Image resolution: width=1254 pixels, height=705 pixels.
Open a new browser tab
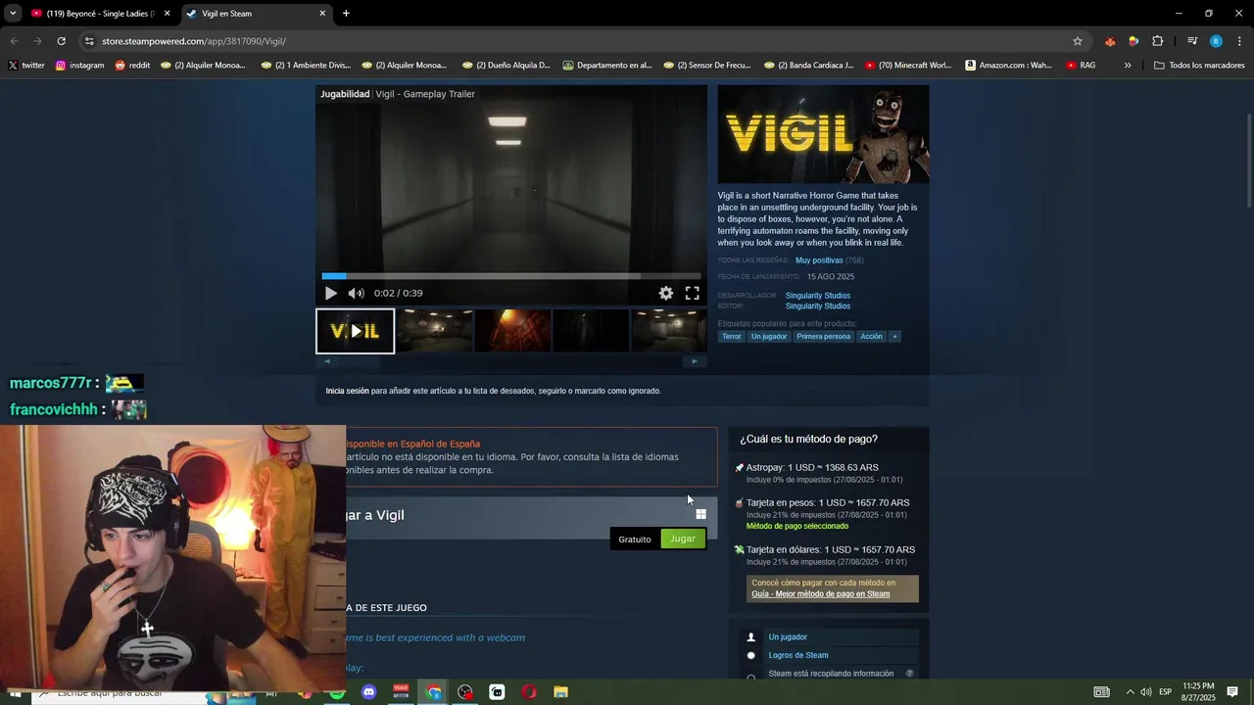(x=346, y=14)
